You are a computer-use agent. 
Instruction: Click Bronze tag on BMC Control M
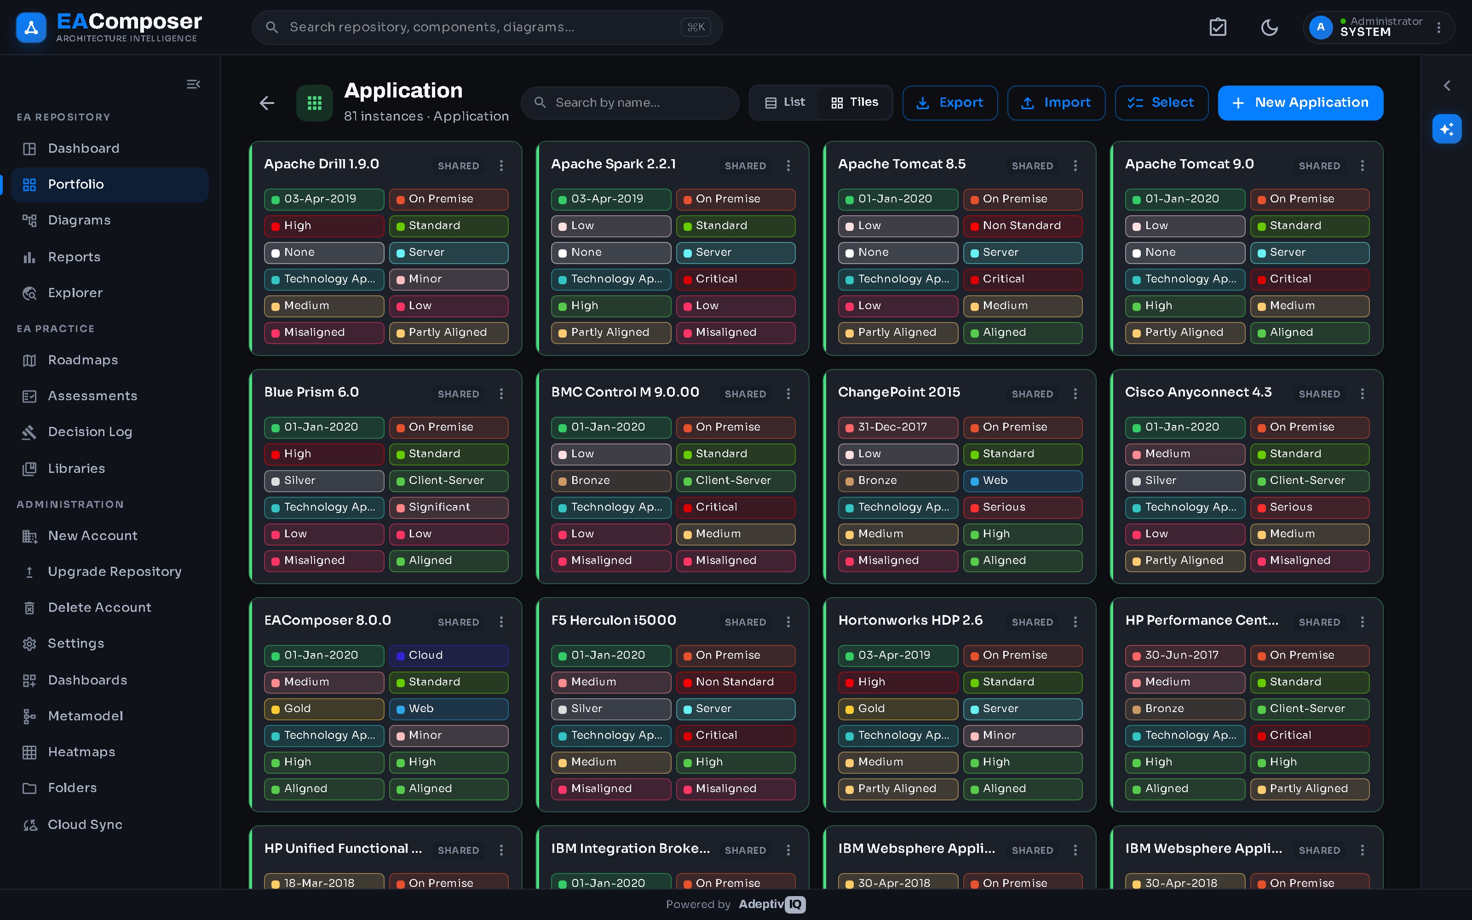point(611,481)
